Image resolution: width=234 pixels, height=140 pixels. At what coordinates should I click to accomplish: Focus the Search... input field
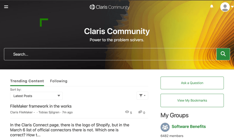tap(110, 54)
